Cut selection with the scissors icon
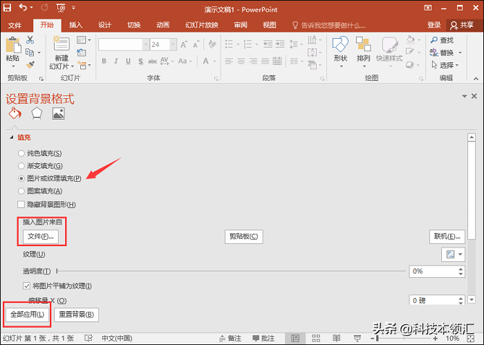Image resolution: width=484 pixels, height=345 pixels. pyautogui.click(x=30, y=39)
